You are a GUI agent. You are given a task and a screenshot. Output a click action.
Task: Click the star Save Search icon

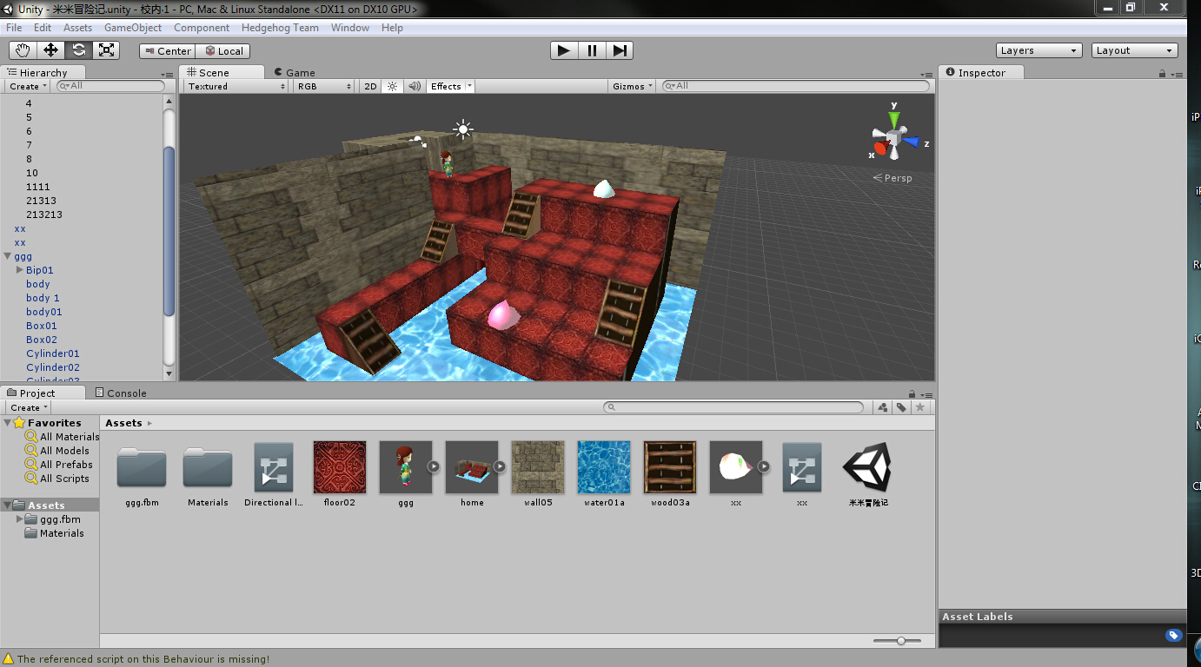pos(920,407)
